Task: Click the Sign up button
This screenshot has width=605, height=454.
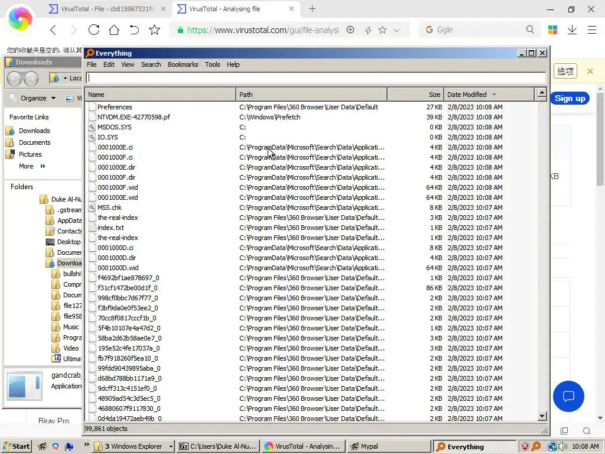Action: [570, 99]
